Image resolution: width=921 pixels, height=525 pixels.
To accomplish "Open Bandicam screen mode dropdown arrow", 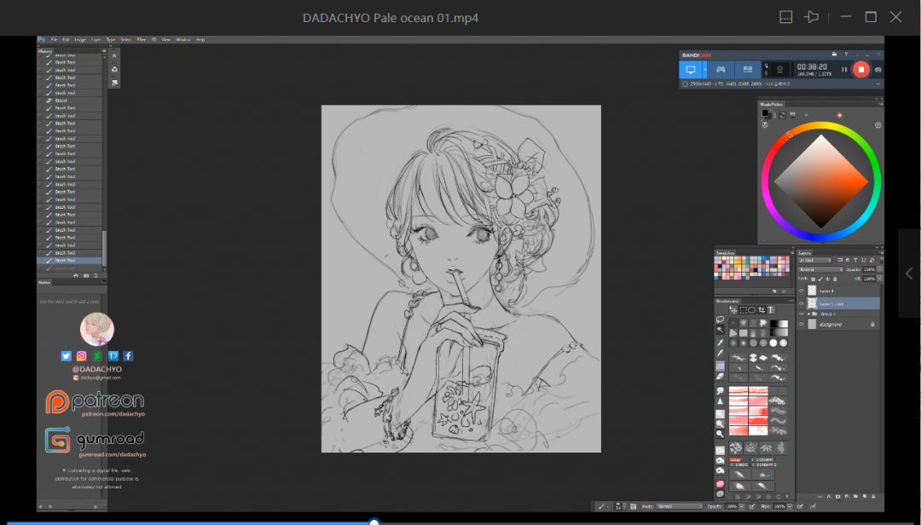I will (704, 69).
